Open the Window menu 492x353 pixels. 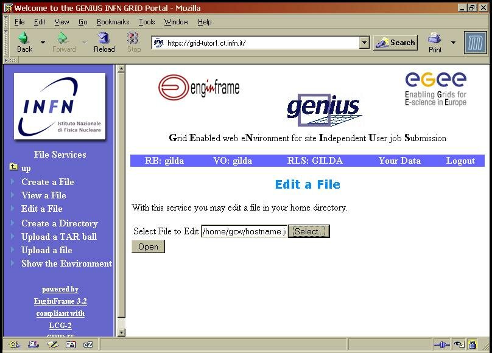click(176, 22)
